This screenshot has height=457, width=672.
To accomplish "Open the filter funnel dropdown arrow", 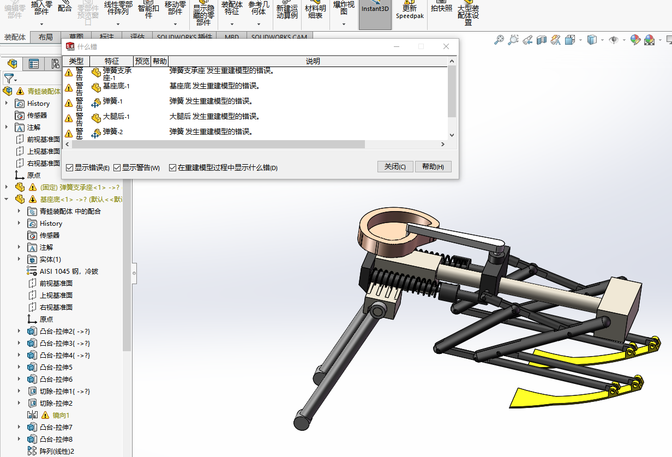I will pyautogui.click(x=16, y=80).
